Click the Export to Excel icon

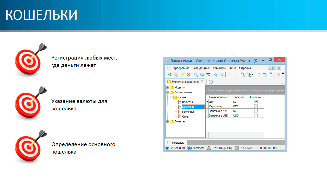242,75
